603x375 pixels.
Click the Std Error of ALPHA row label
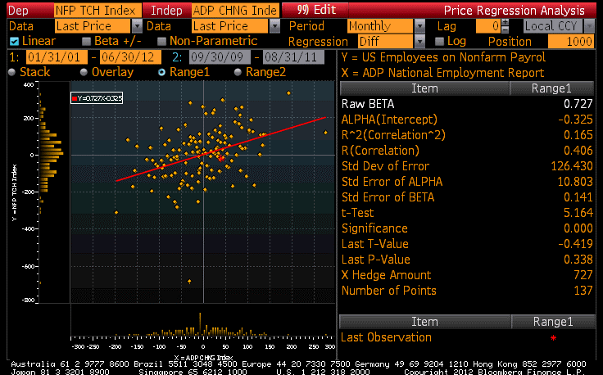click(x=392, y=182)
